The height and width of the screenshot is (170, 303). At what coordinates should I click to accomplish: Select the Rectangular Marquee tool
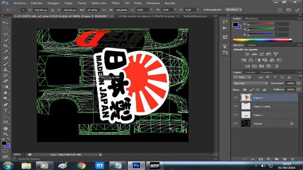[x=5, y=28]
